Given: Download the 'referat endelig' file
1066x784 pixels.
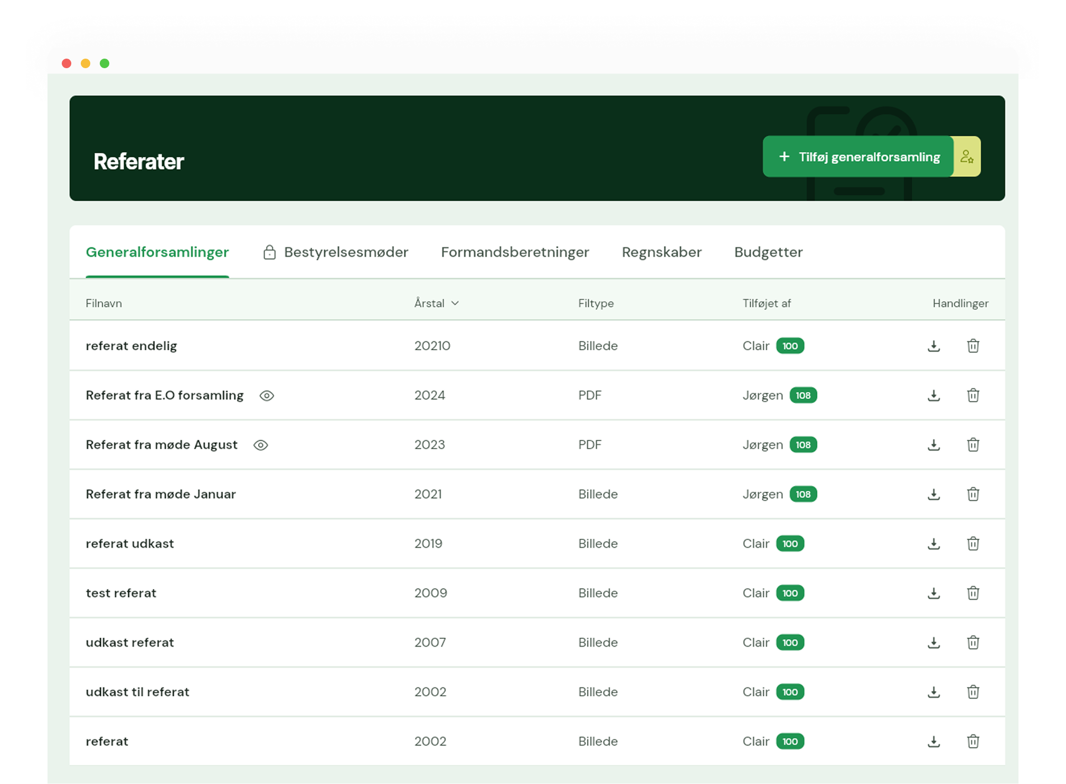Looking at the screenshot, I should (x=933, y=346).
